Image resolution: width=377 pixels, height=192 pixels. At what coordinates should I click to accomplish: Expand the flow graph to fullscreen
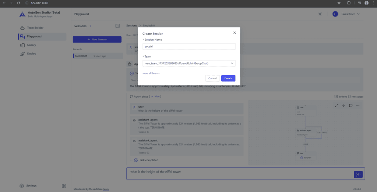click(x=337, y=105)
